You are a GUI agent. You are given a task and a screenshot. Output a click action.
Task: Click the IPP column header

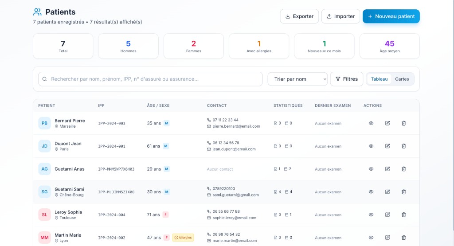101,105
